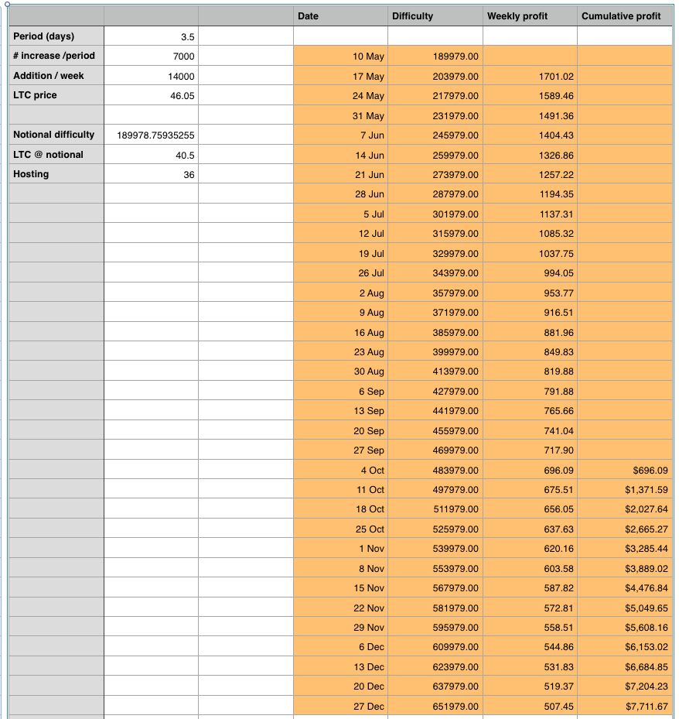Select the Cumulative profit column header
Screen dimensions: 679x719
coord(625,15)
